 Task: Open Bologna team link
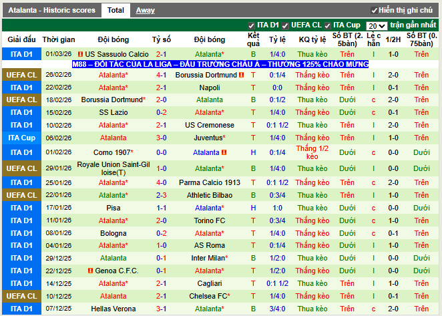[x=114, y=233]
